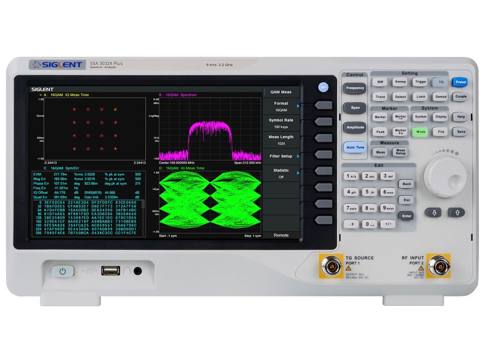Viewport: 485px width, 363px height.
Task: Click the Save key
Action: pyautogui.click(x=461, y=132)
